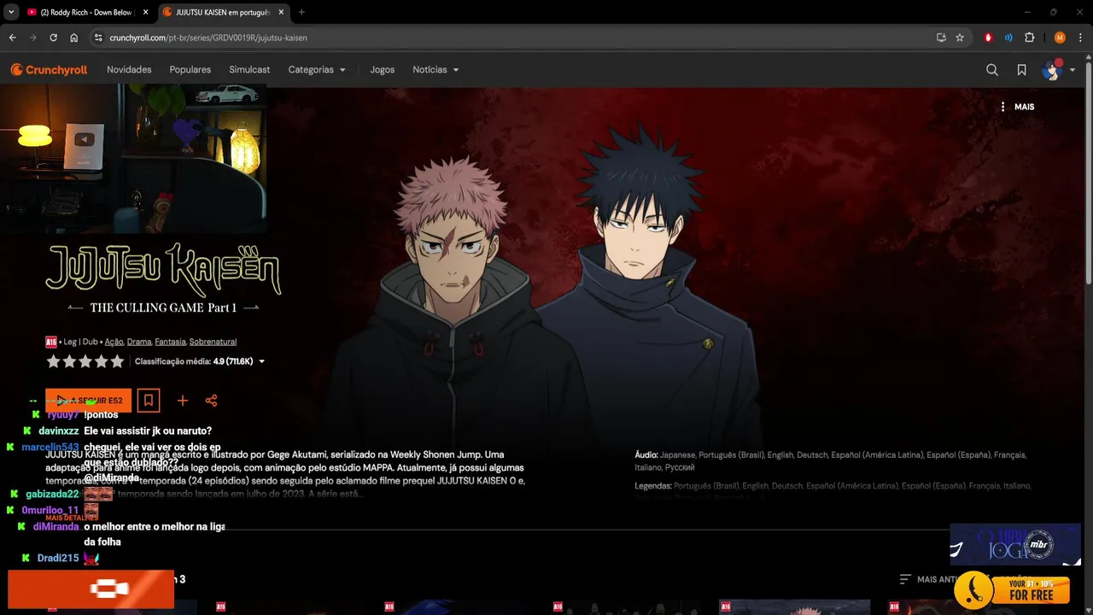Click the install app icon in address bar
The width and height of the screenshot is (1093, 615).
941,38
